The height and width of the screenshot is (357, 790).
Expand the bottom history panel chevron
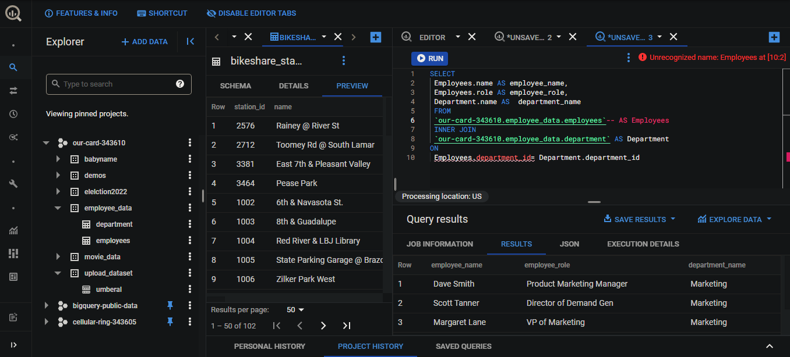click(770, 346)
